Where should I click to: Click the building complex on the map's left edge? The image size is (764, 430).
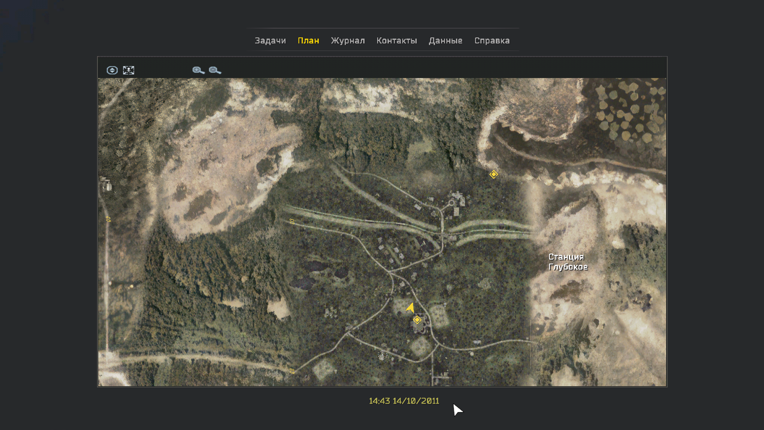(x=107, y=185)
